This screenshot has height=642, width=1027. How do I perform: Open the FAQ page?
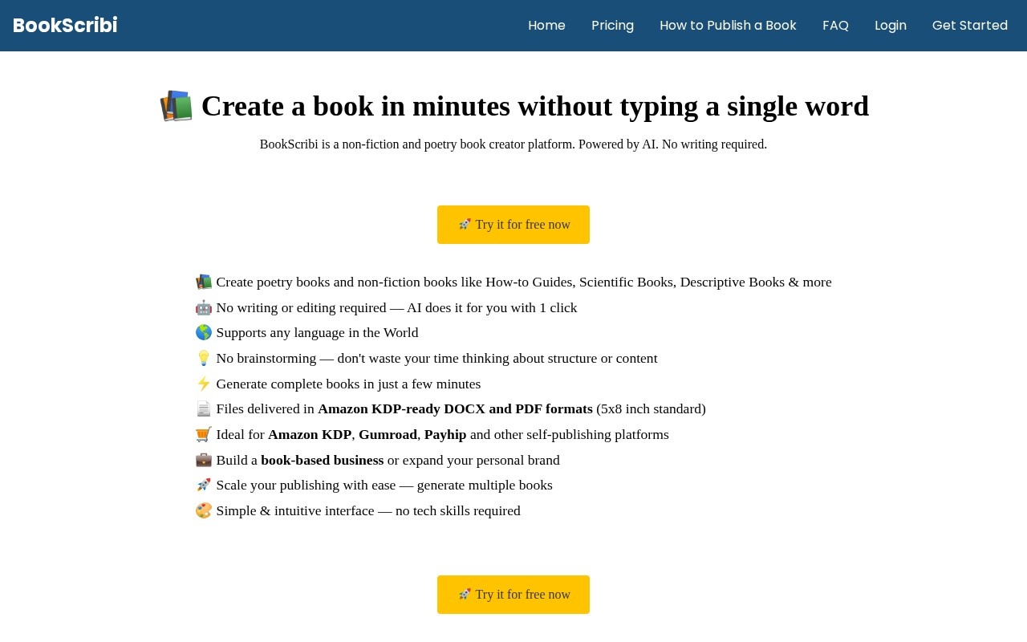835,26
